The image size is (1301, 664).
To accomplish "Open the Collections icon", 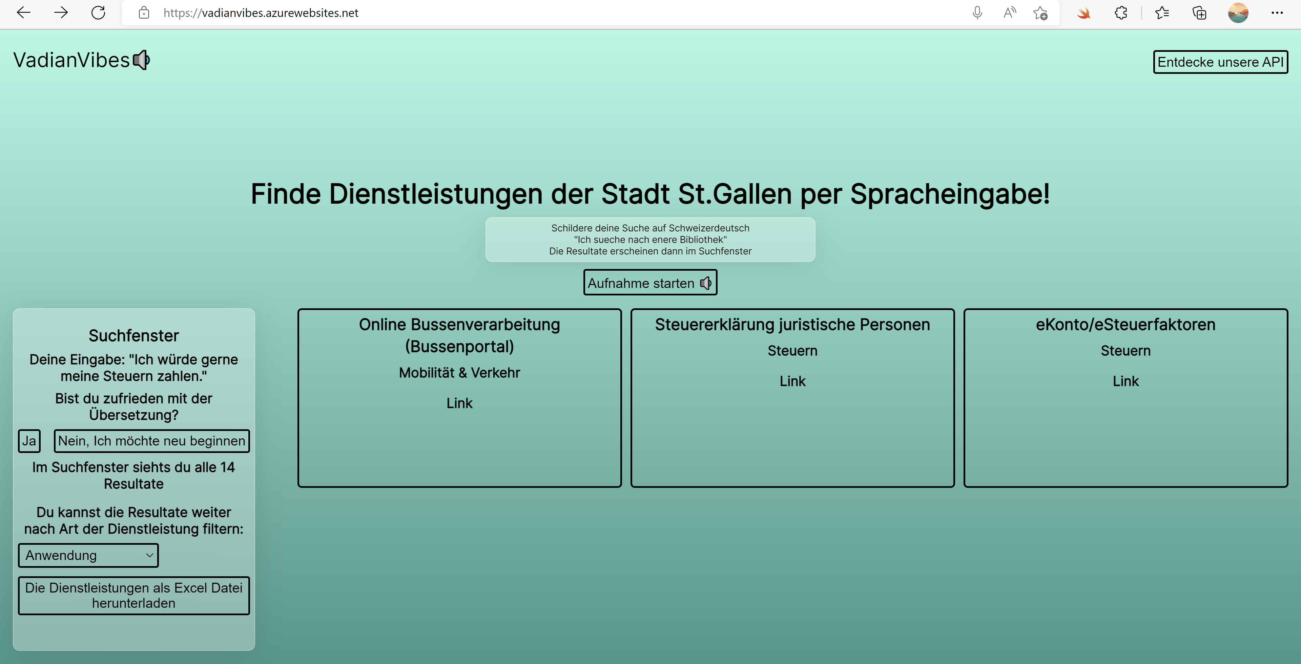I will pyautogui.click(x=1199, y=13).
